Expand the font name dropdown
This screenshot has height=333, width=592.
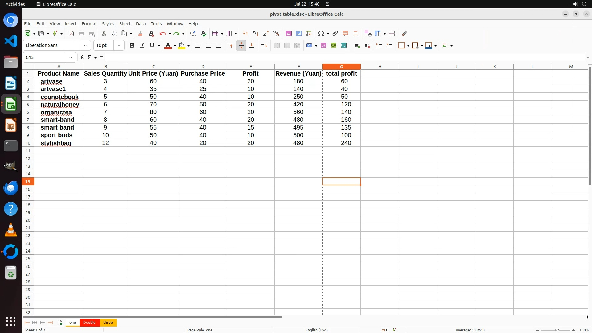pos(85,46)
